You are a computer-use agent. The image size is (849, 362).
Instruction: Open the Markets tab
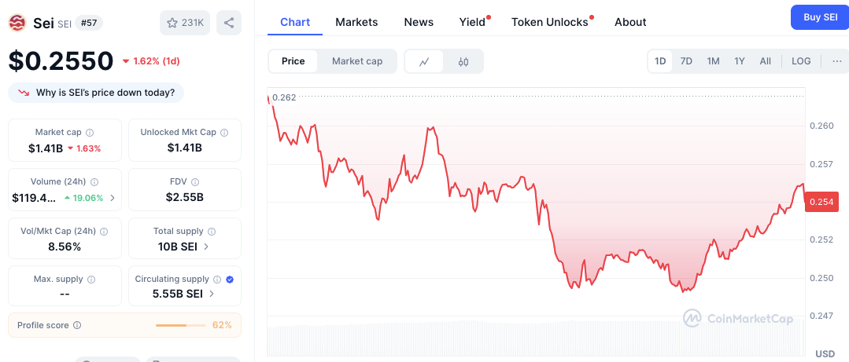click(356, 22)
